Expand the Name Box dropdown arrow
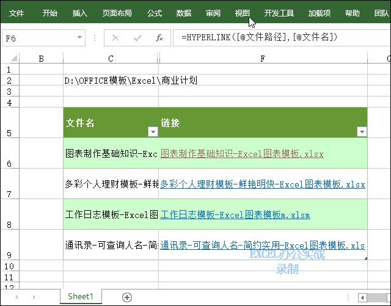 [80, 38]
